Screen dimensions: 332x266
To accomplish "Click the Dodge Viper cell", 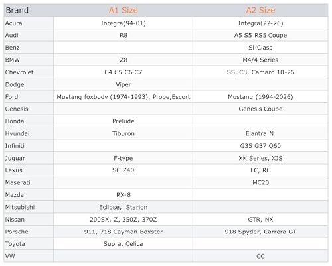I will [x=124, y=84].
